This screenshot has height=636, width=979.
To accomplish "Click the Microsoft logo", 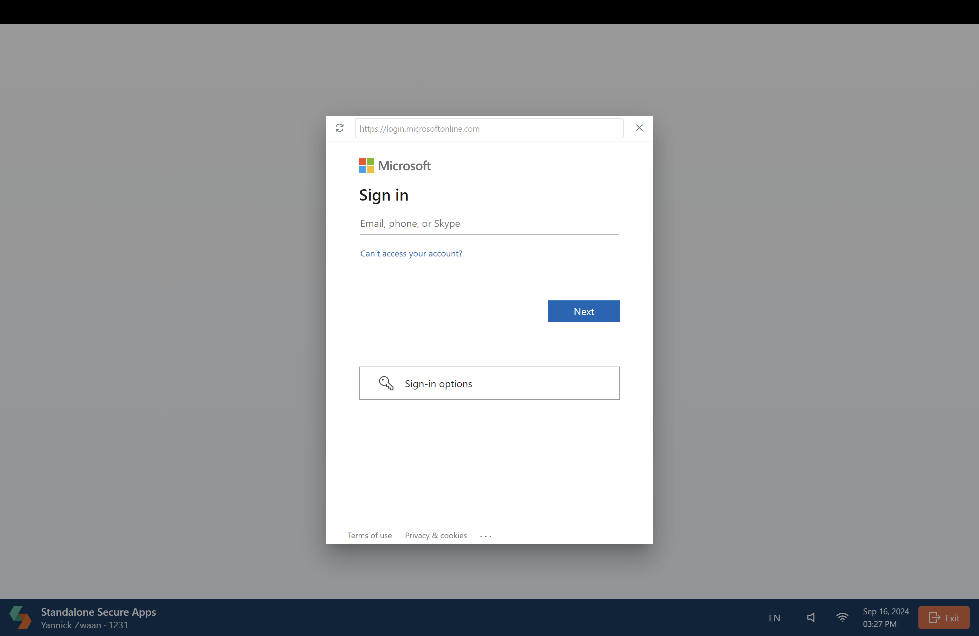I will click(395, 166).
